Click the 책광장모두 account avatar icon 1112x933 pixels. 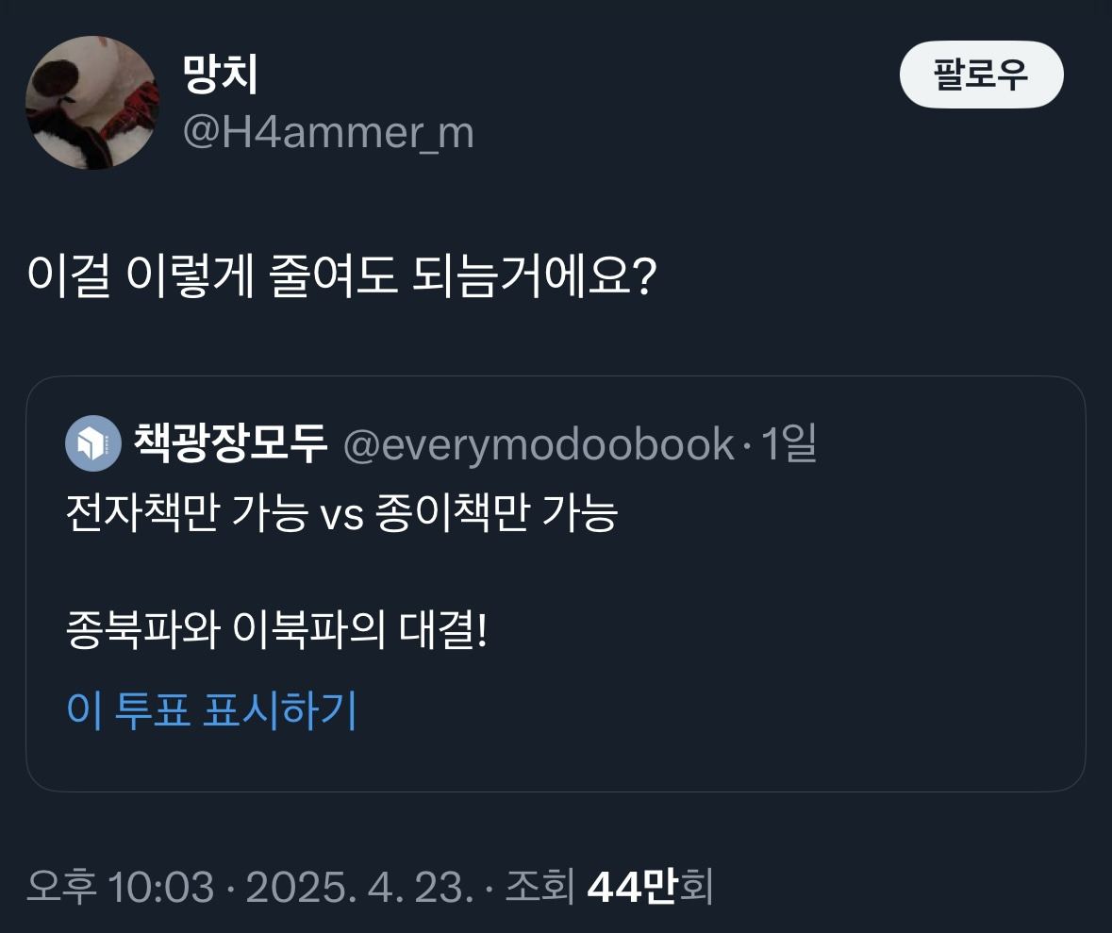click(92, 442)
